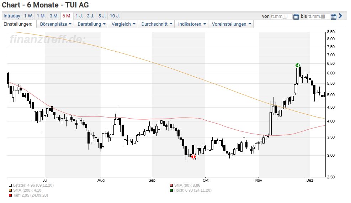Click the 'Sep' axis label

tap(152, 180)
